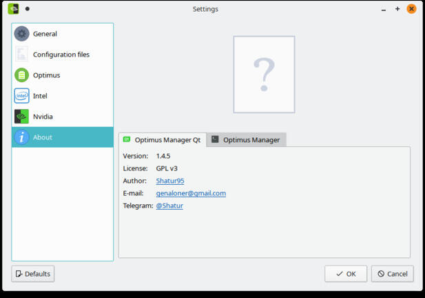Screen dimensions: 425x298
Task: Open the Nvidia settings page
Action: tap(63, 117)
